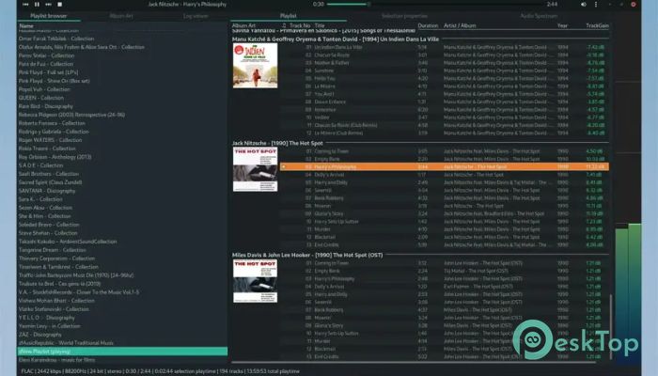Open the Log viewer tab

[196, 16]
